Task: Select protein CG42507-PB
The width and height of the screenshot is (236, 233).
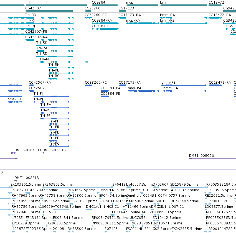Action: pos(40,88)
